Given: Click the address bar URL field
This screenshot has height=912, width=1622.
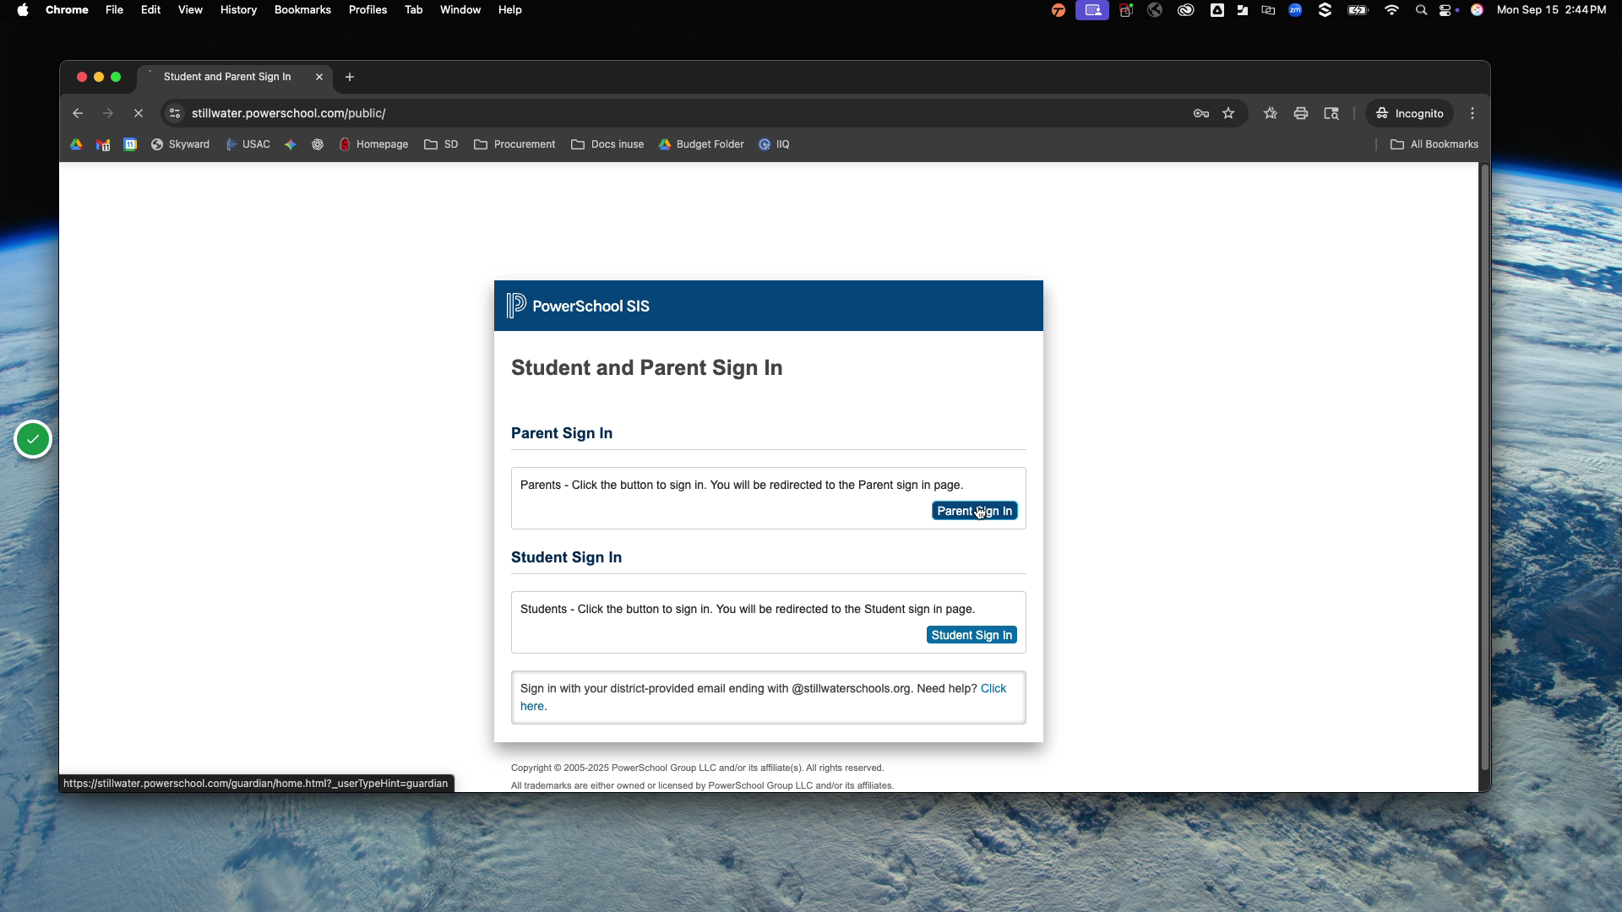Looking at the screenshot, I should tap(676, 113).
